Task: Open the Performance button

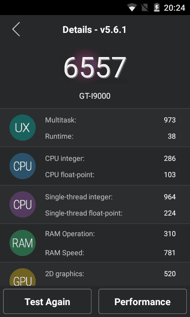Action: pos(142,302)
